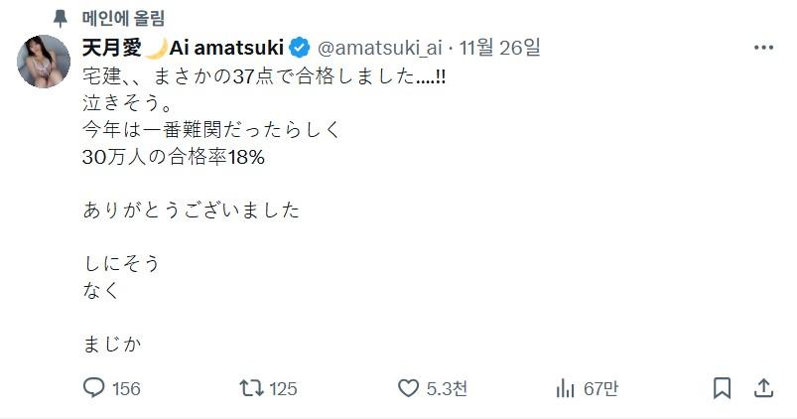
Task: Click the 메인에 올림 pinned label
Action: click(124, 18)
